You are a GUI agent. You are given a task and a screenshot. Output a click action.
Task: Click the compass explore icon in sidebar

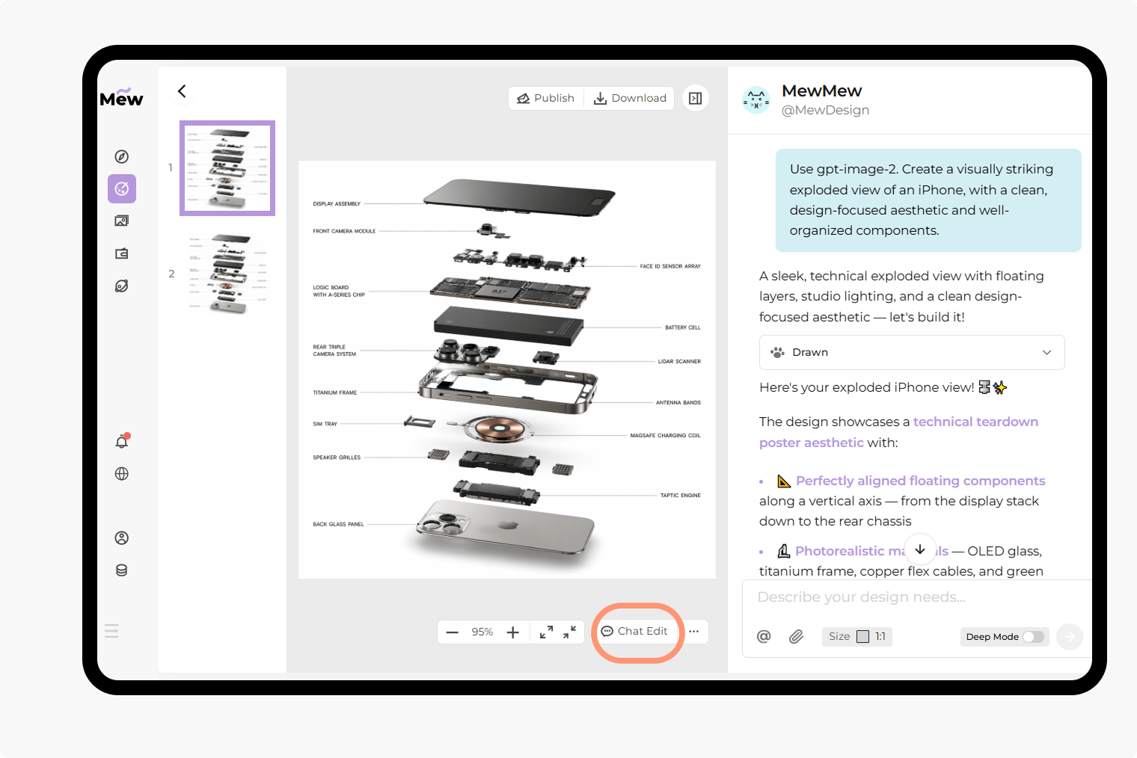[x=122, y=156]
